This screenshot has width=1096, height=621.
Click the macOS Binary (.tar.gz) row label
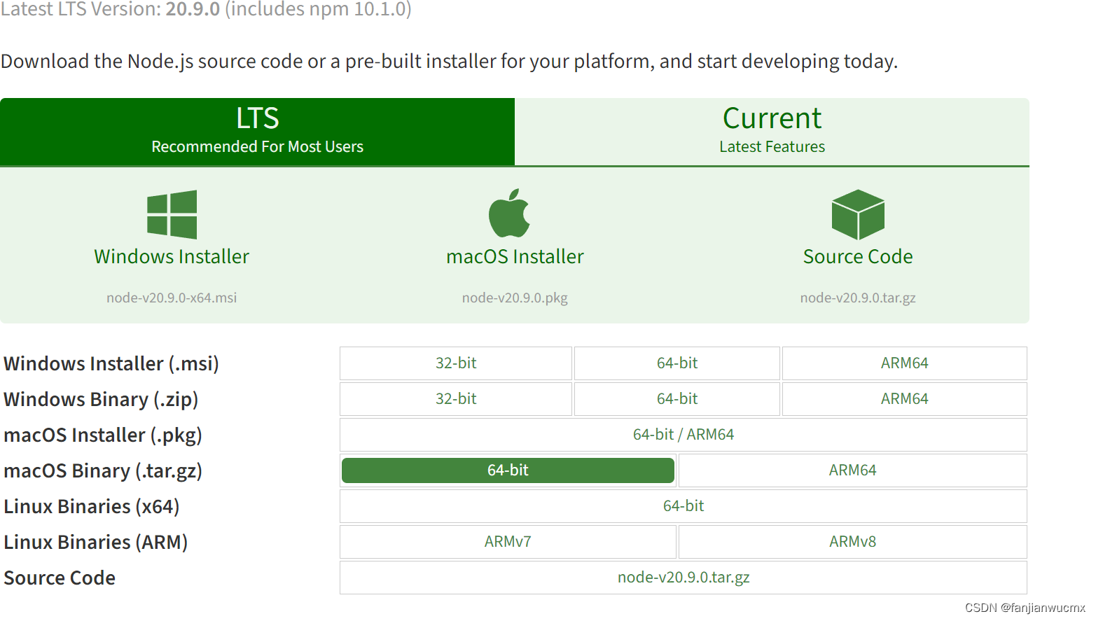coord(103,471)
